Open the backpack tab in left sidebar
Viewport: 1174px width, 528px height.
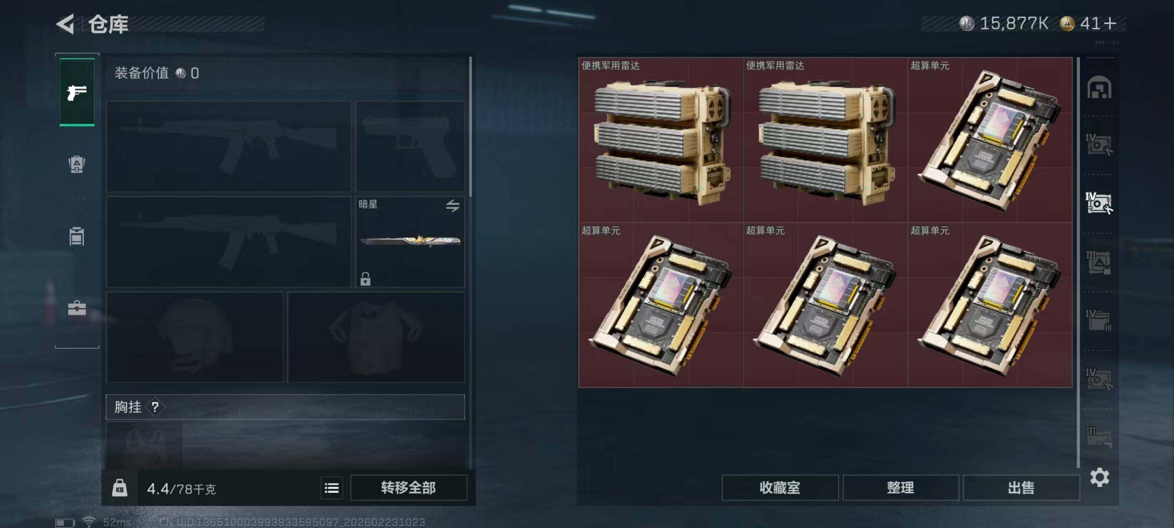tap(77, 164)
